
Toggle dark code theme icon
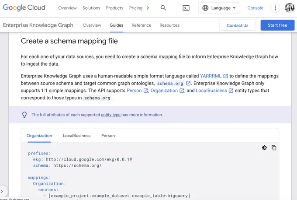tap(264, 147)
